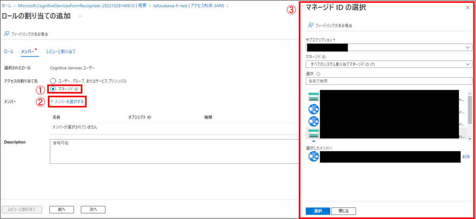Click into the Description text area
This screenshot has height=219, width=476.
(175, 151)
